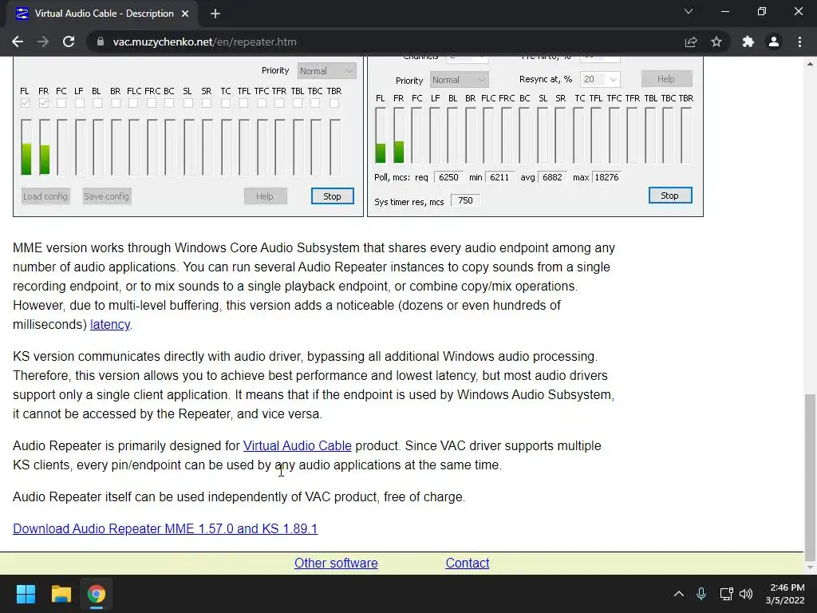
Task: View site information via the lock icon
Action: pos(100,42)
